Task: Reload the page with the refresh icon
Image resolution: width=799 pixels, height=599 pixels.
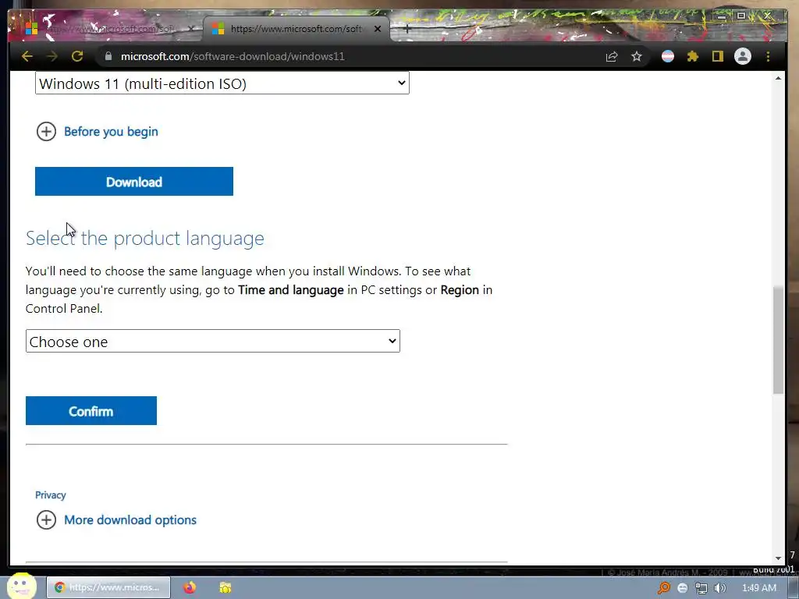Action: coord(77,56)
